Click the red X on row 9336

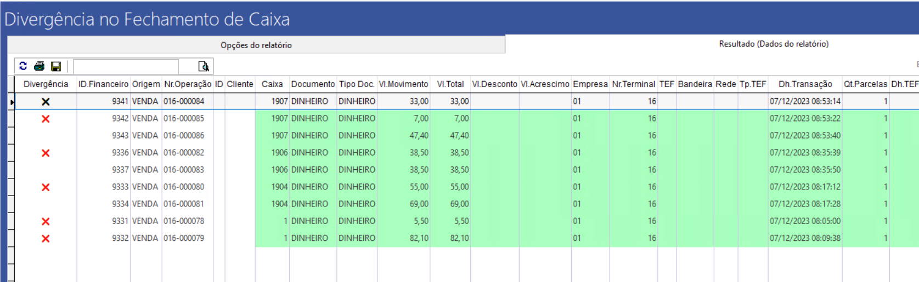tap(46, 153)
